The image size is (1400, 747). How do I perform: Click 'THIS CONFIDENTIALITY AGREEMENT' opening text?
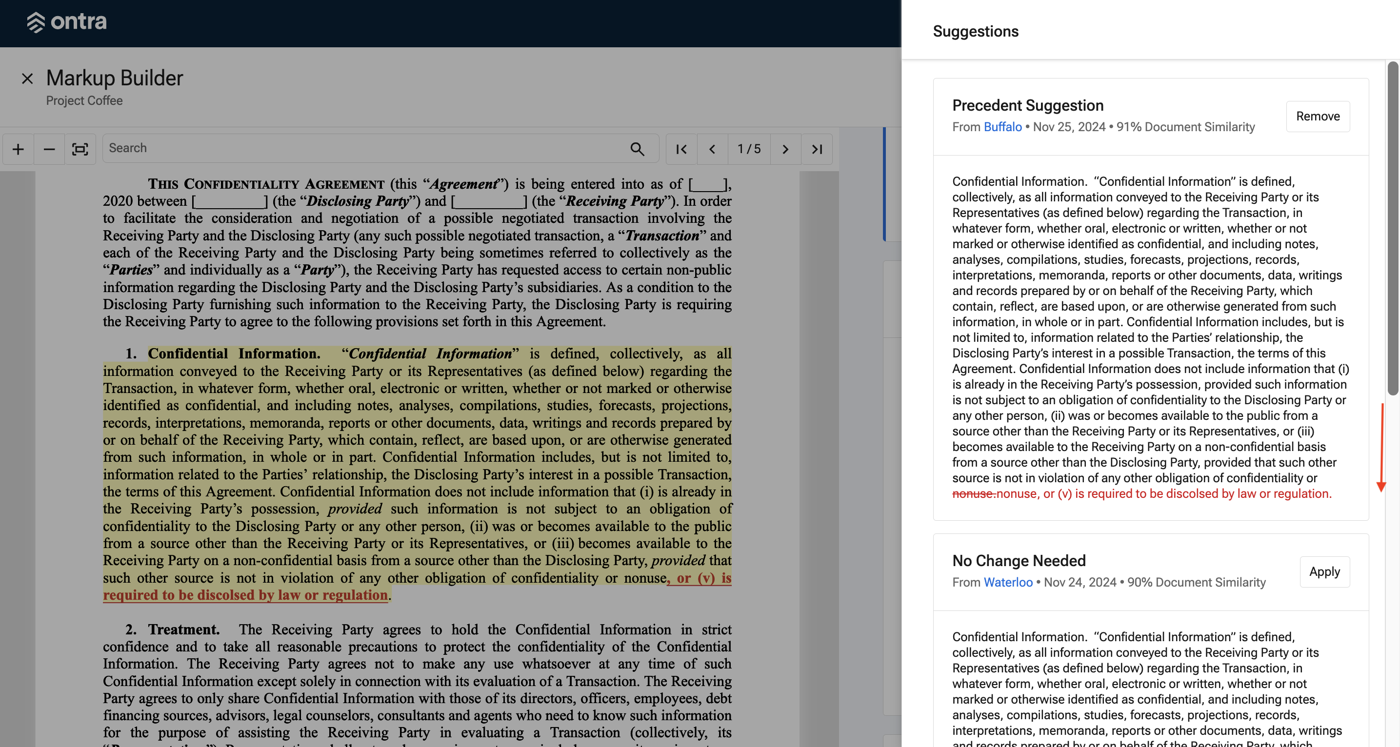click(266, 184)
